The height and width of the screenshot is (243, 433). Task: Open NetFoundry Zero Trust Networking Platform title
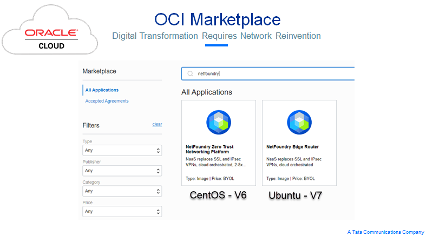click(209, 150)
